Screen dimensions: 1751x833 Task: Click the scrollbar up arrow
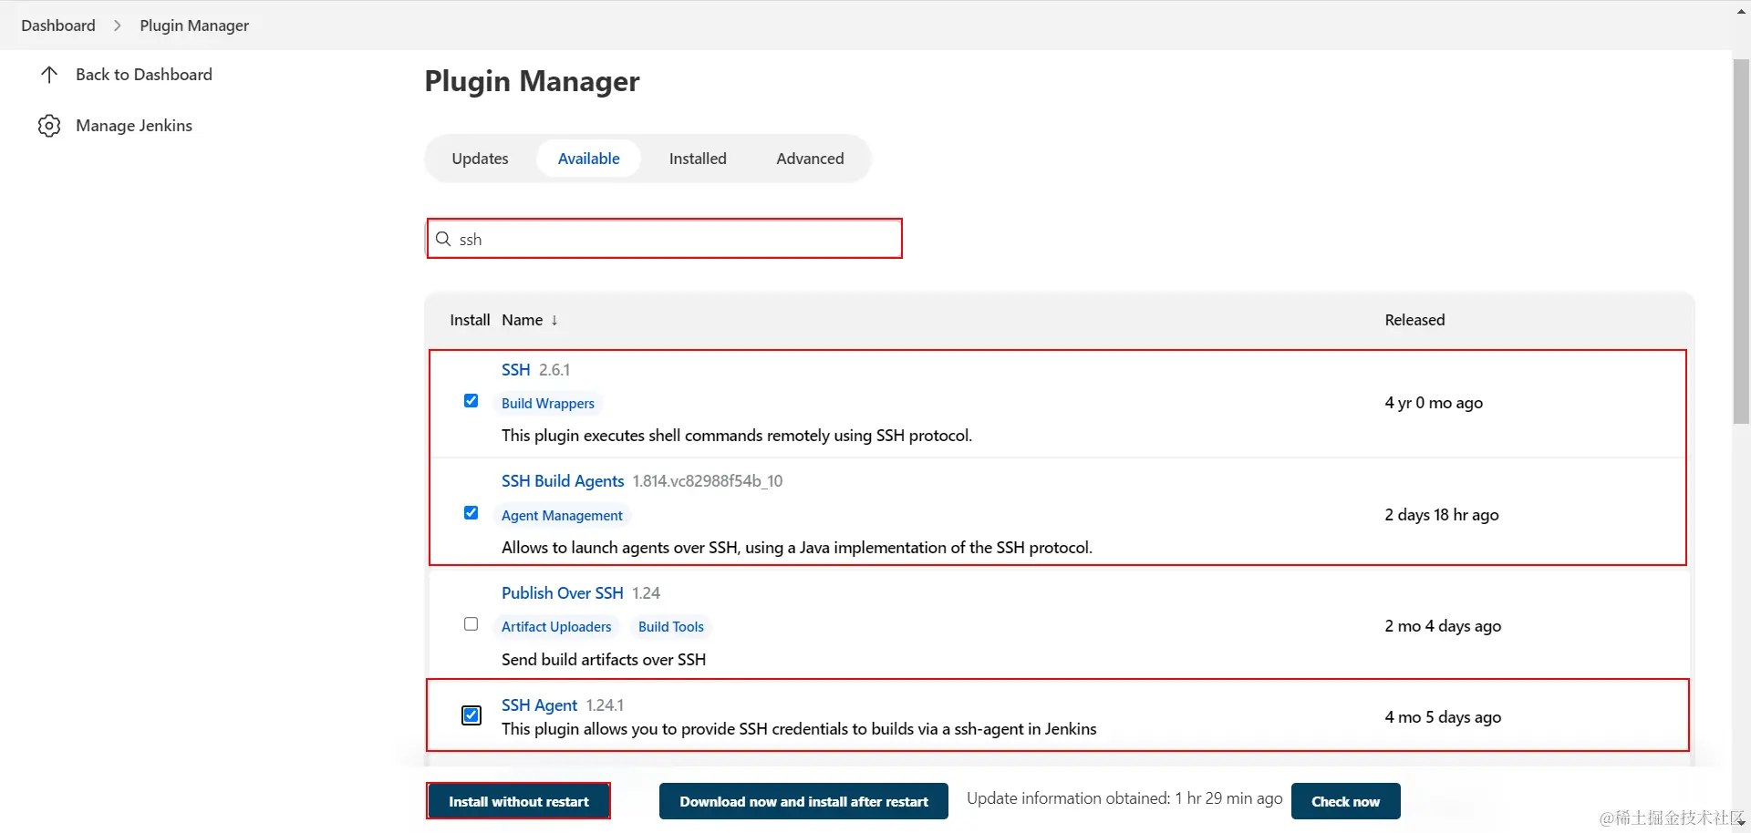pyautogui.click(x=1741, y=10)
